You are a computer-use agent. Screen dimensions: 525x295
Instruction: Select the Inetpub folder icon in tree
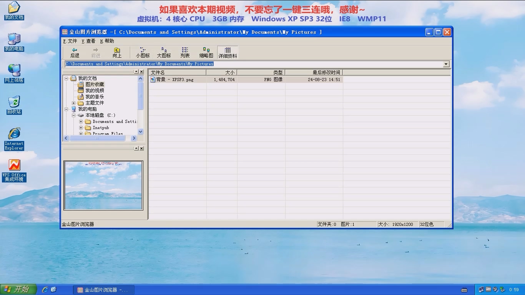[88, 128]
